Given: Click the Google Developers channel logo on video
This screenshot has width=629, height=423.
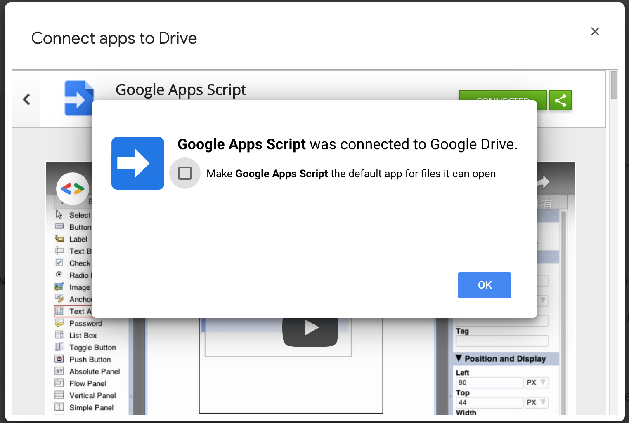Looking at the screenshot, I should [73, 189].
